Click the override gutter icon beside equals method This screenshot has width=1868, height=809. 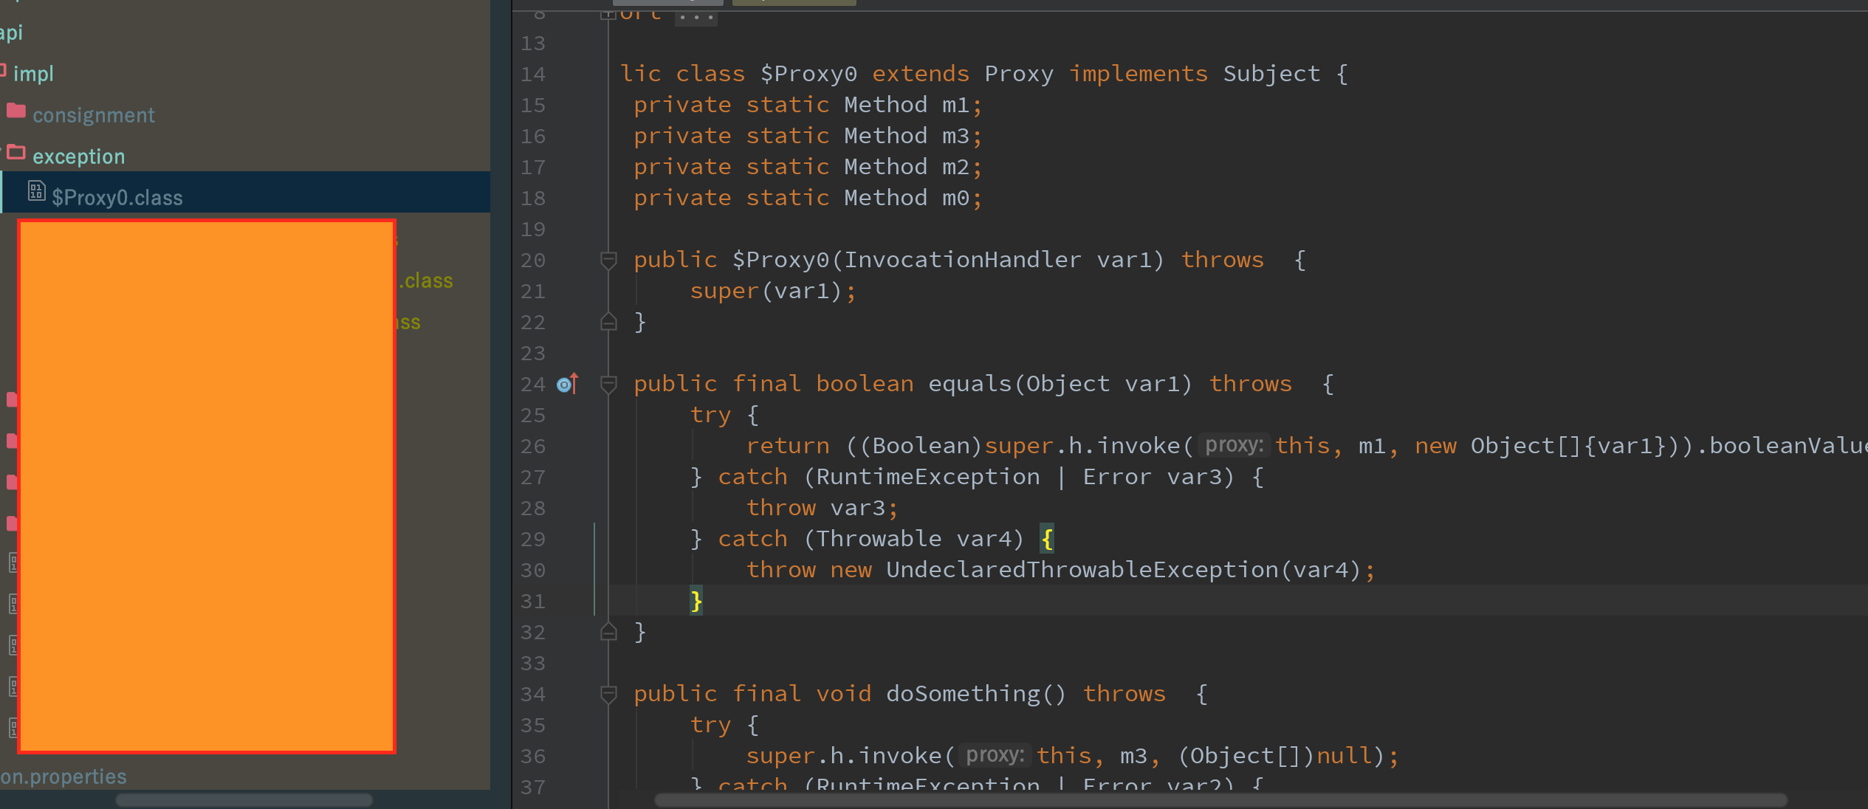coord(567,384)
